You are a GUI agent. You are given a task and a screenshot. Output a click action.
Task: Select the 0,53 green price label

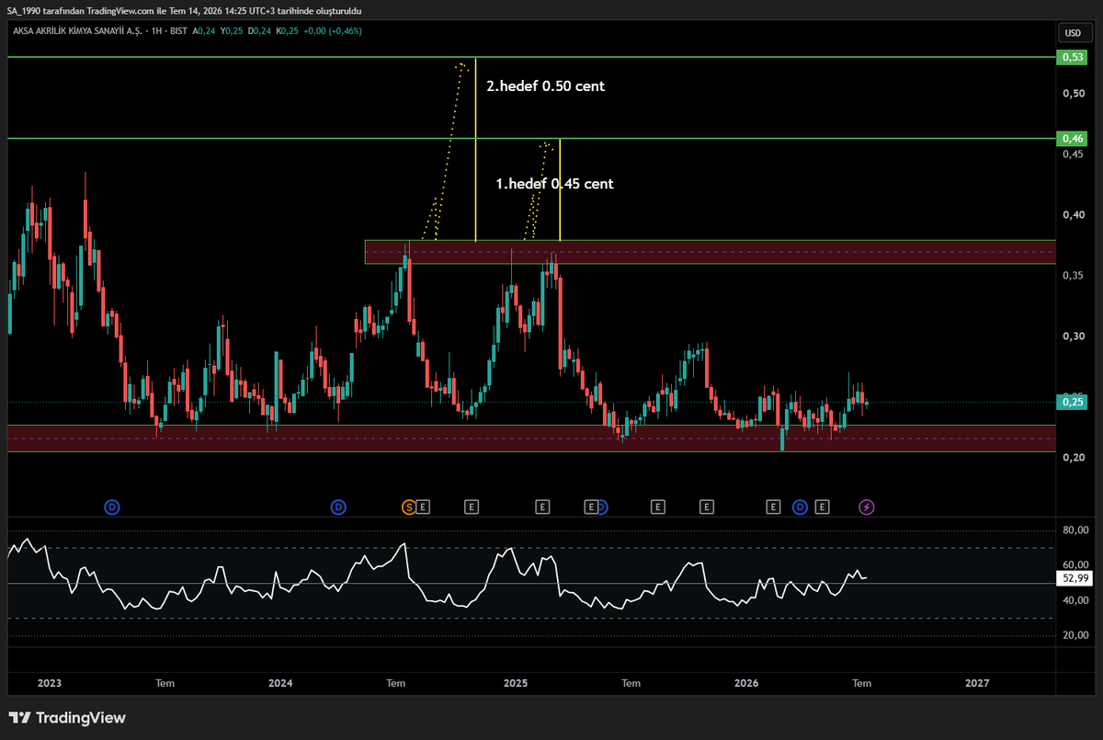click(x=1073, y=57)
